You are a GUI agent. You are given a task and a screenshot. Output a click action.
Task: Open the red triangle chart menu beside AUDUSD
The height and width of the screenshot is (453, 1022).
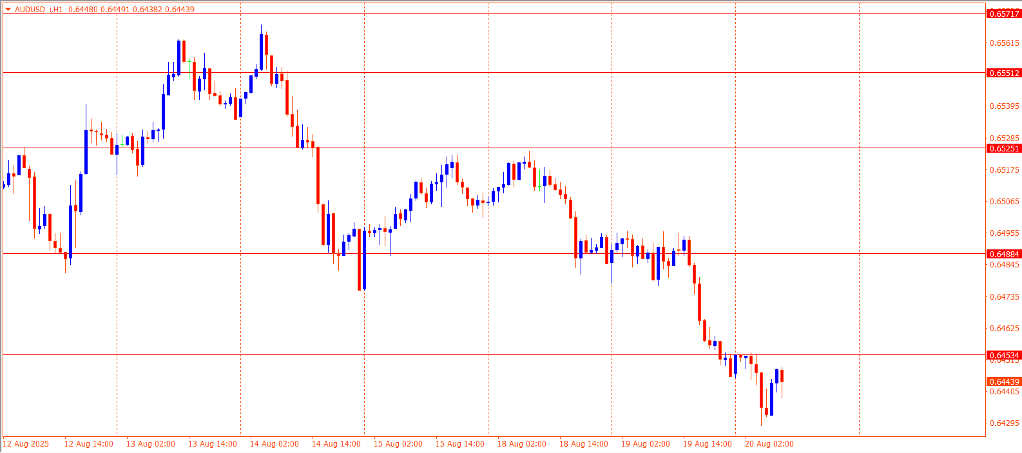coord(8,10)
